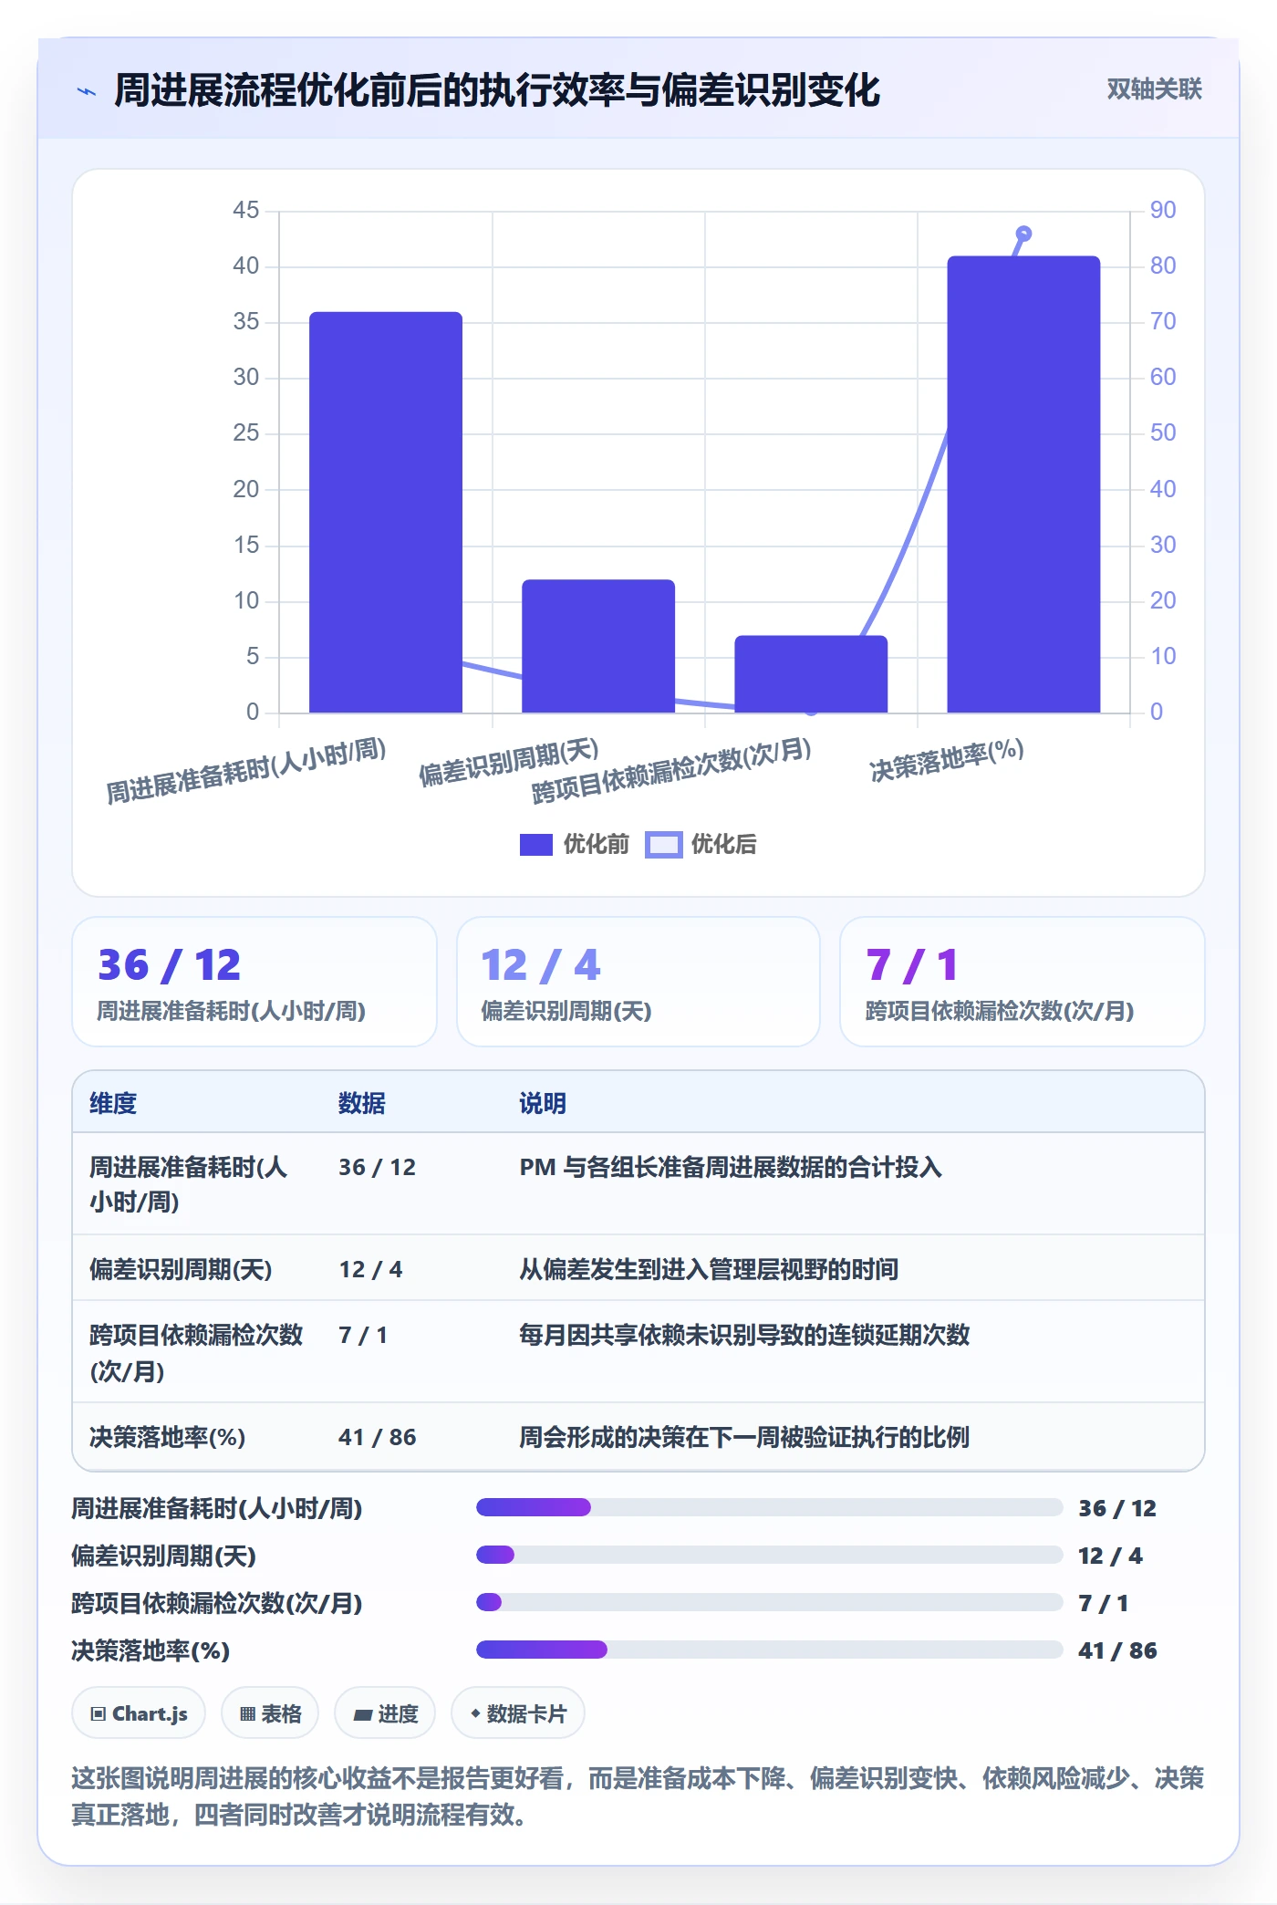Click the Chart.js tag chip
The width and height of the screenshot is (1277, 1905).
tap(139, 1713)
